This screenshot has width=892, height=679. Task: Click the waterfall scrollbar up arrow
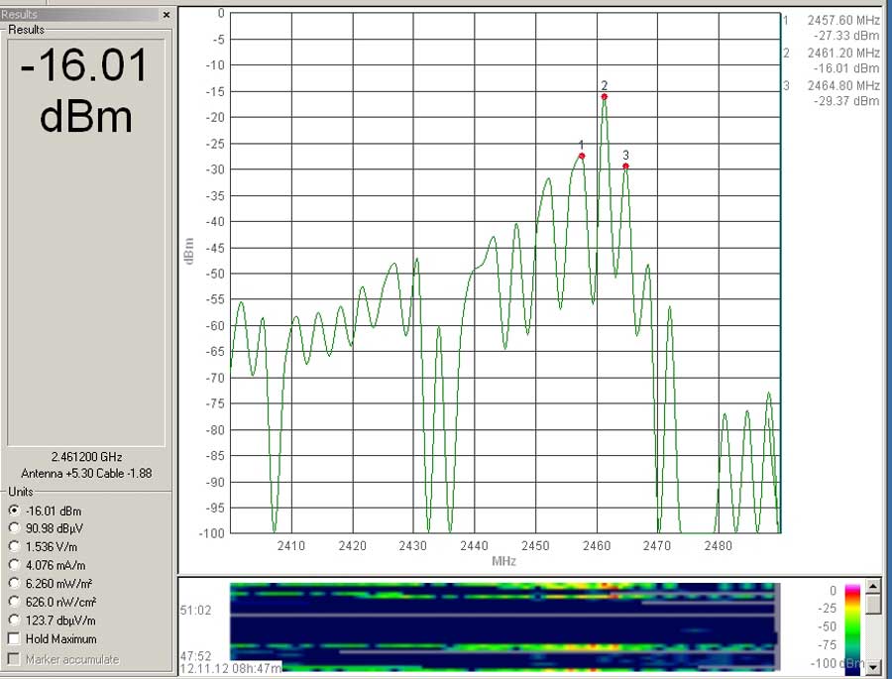(872, 585)
